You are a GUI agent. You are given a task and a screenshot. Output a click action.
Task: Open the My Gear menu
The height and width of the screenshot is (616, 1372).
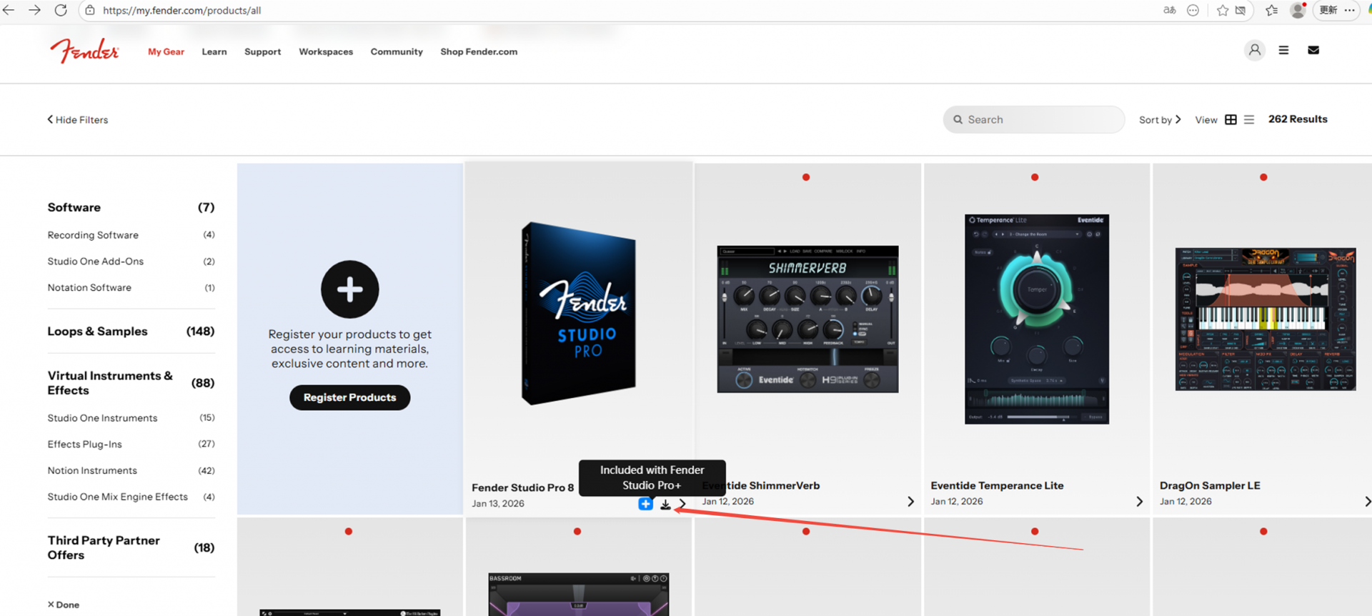click(166, 51)
